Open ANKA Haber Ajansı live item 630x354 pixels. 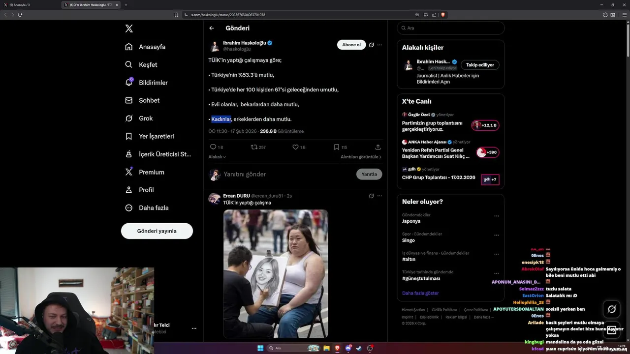point(450,150)
